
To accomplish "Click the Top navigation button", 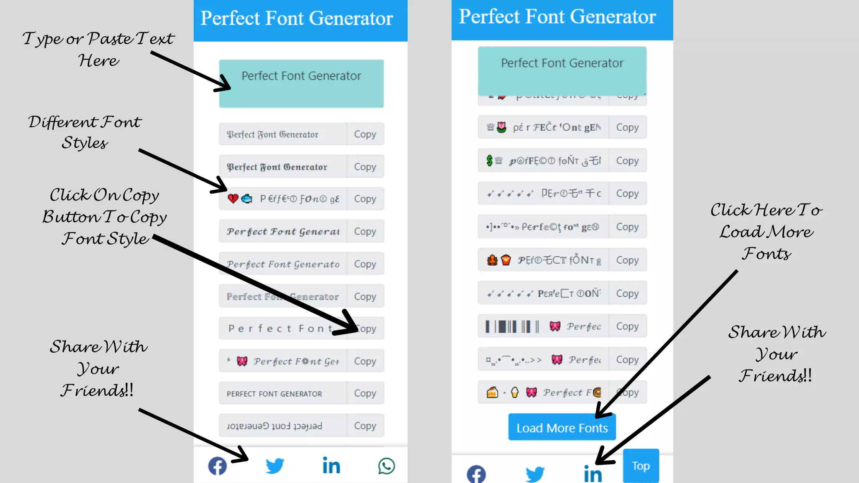I will tap(640, 465).
